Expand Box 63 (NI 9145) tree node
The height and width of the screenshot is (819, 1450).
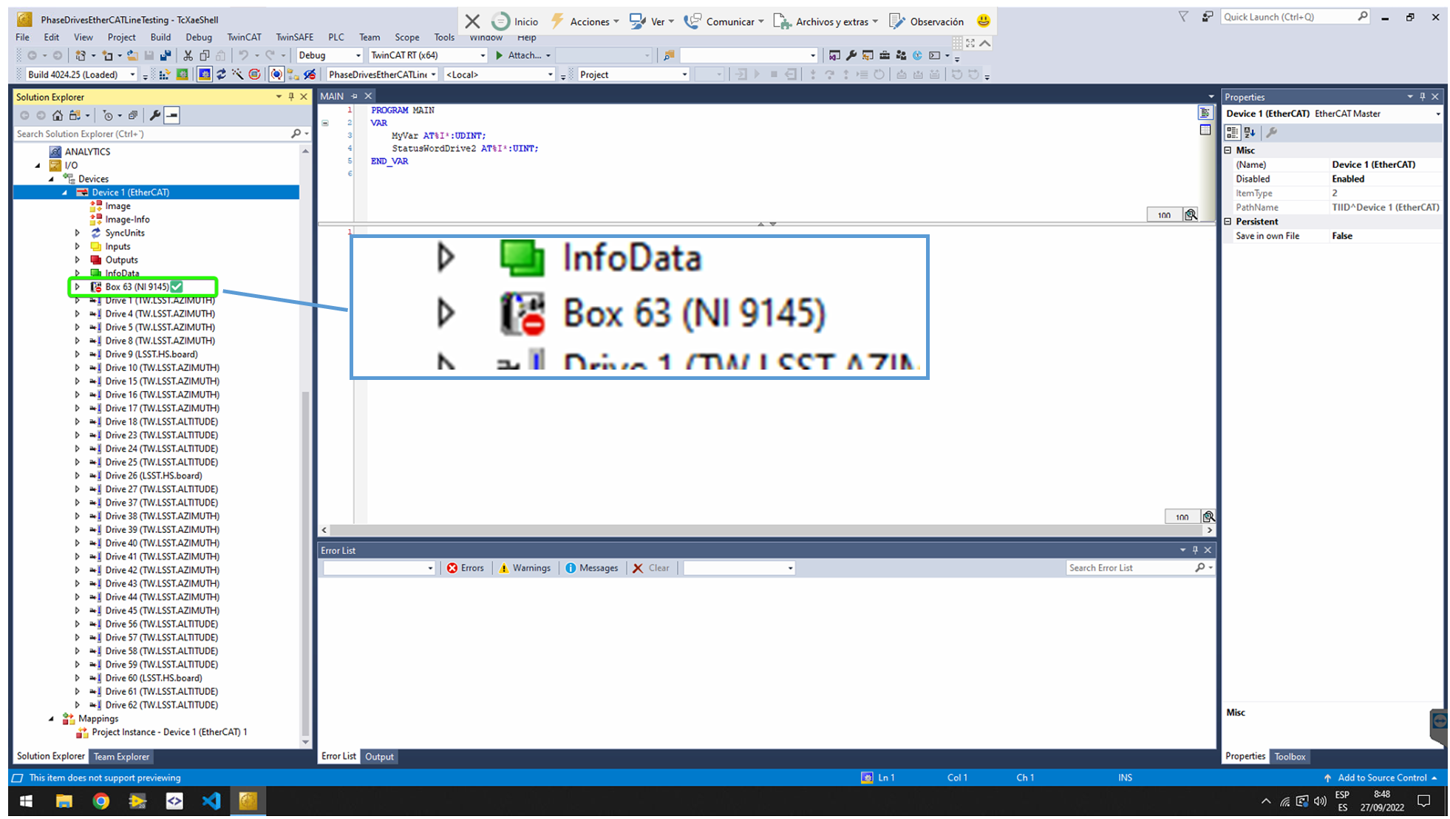78,287
